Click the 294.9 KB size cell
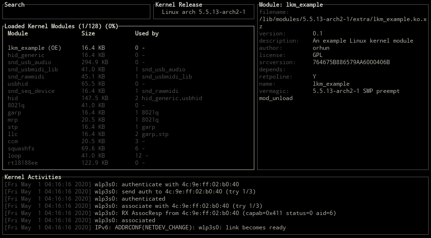 [94, 62]
